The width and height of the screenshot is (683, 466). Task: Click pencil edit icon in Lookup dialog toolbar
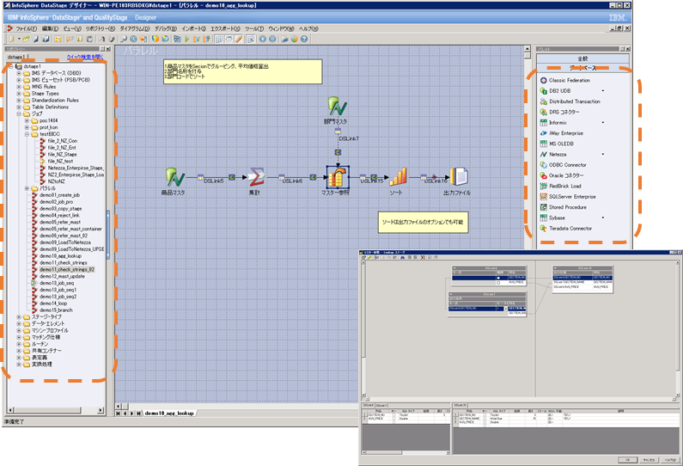pos(369,258)
